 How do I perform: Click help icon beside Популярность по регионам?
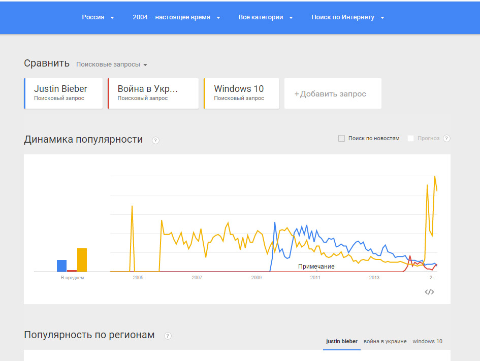pos(168,336)
